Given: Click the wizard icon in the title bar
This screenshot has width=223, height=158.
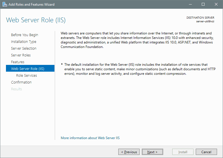Looking at the screenshot, I should point(5,5).
